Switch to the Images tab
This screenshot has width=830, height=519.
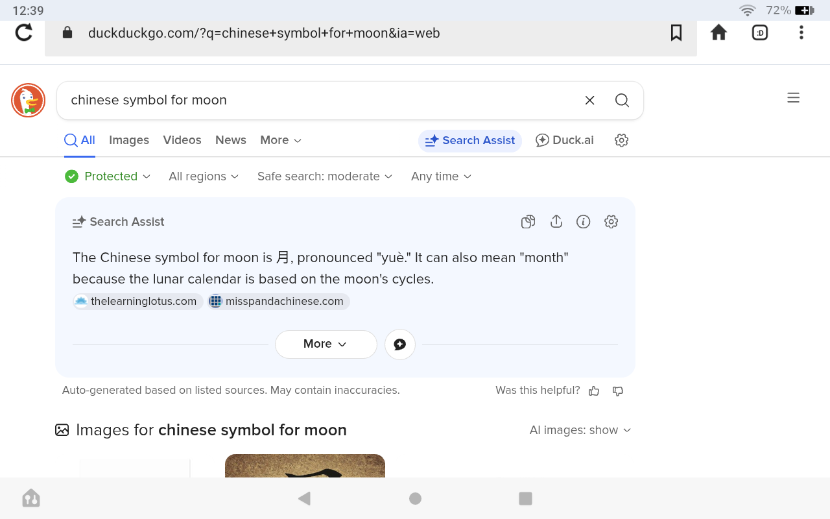129,140
